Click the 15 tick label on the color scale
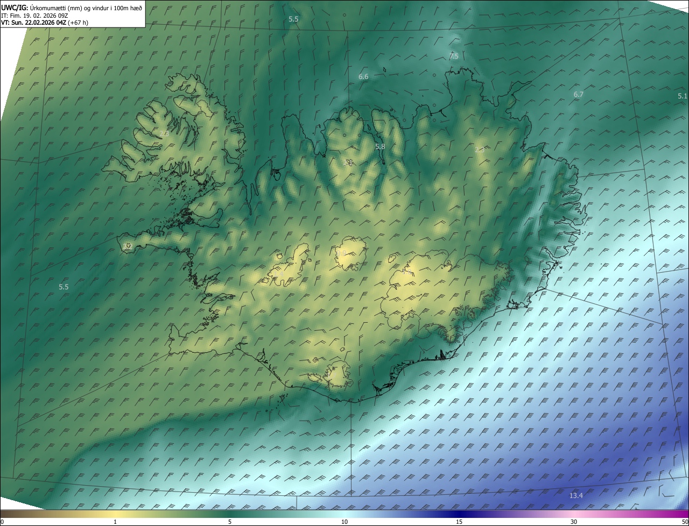689x526 pixels. [459, 522]
